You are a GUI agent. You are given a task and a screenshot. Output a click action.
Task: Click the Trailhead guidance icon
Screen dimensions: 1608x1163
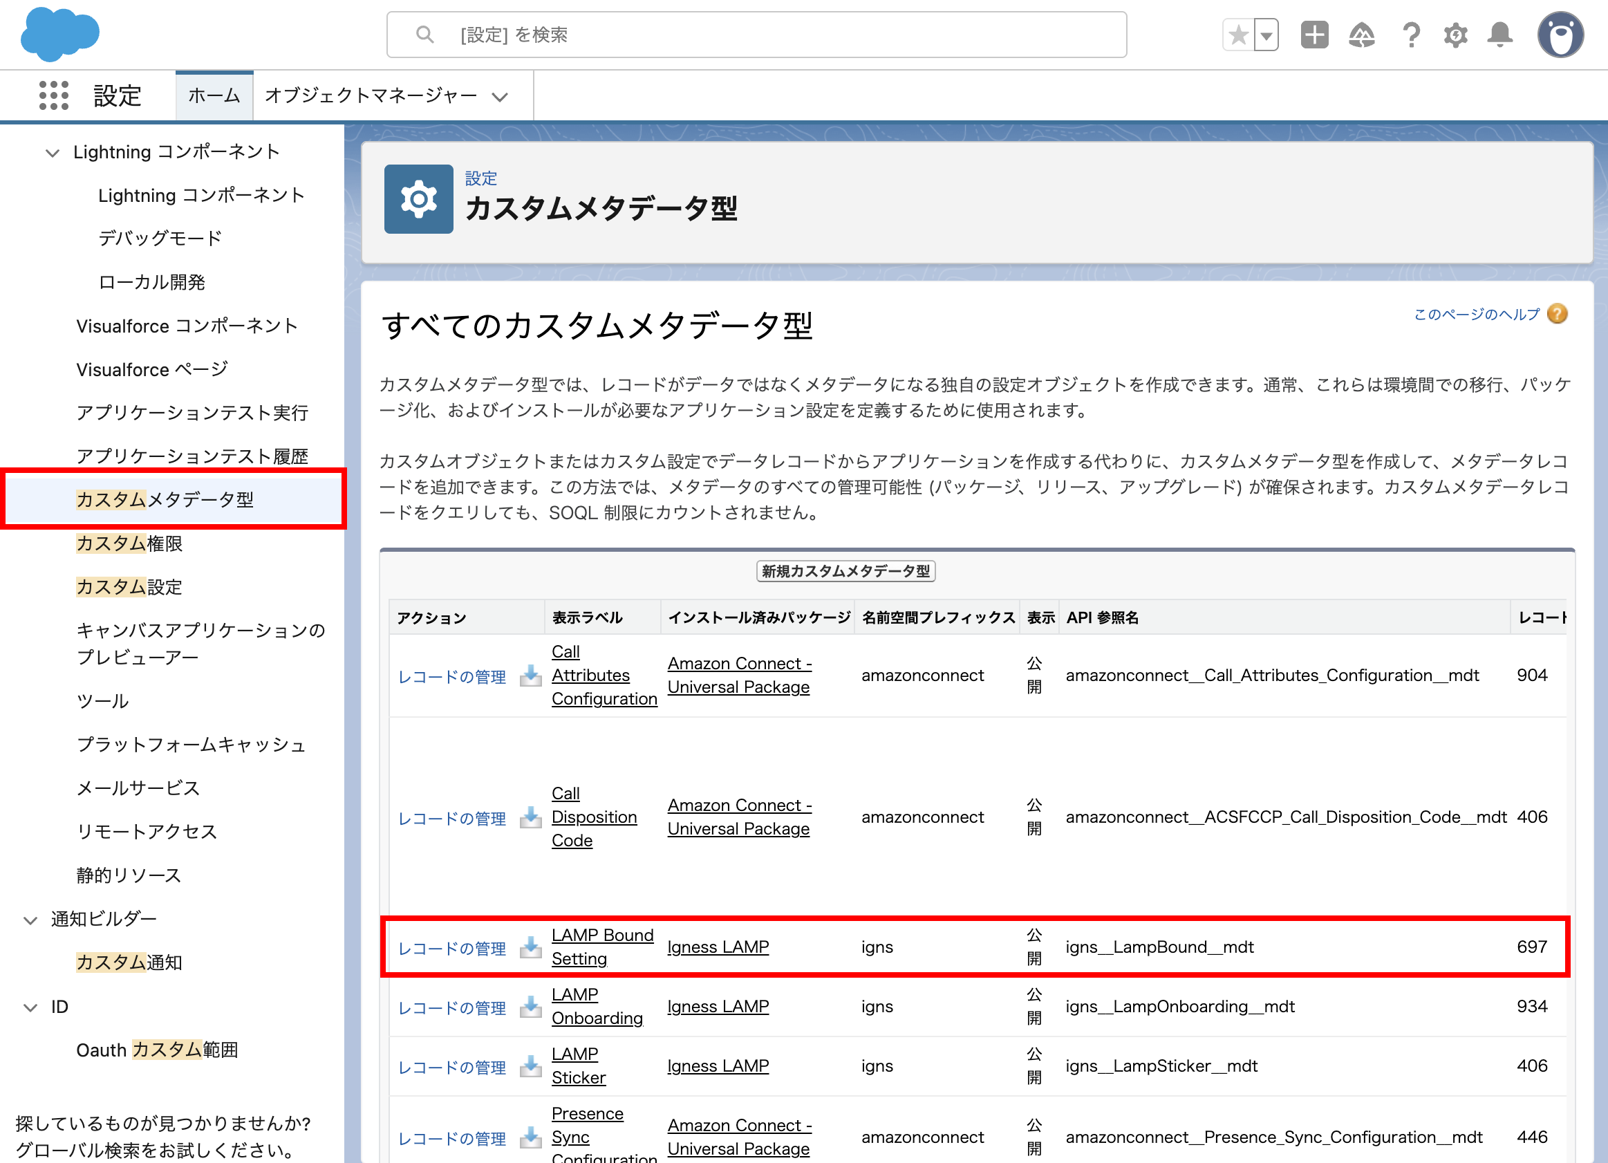coord(1361,35)
